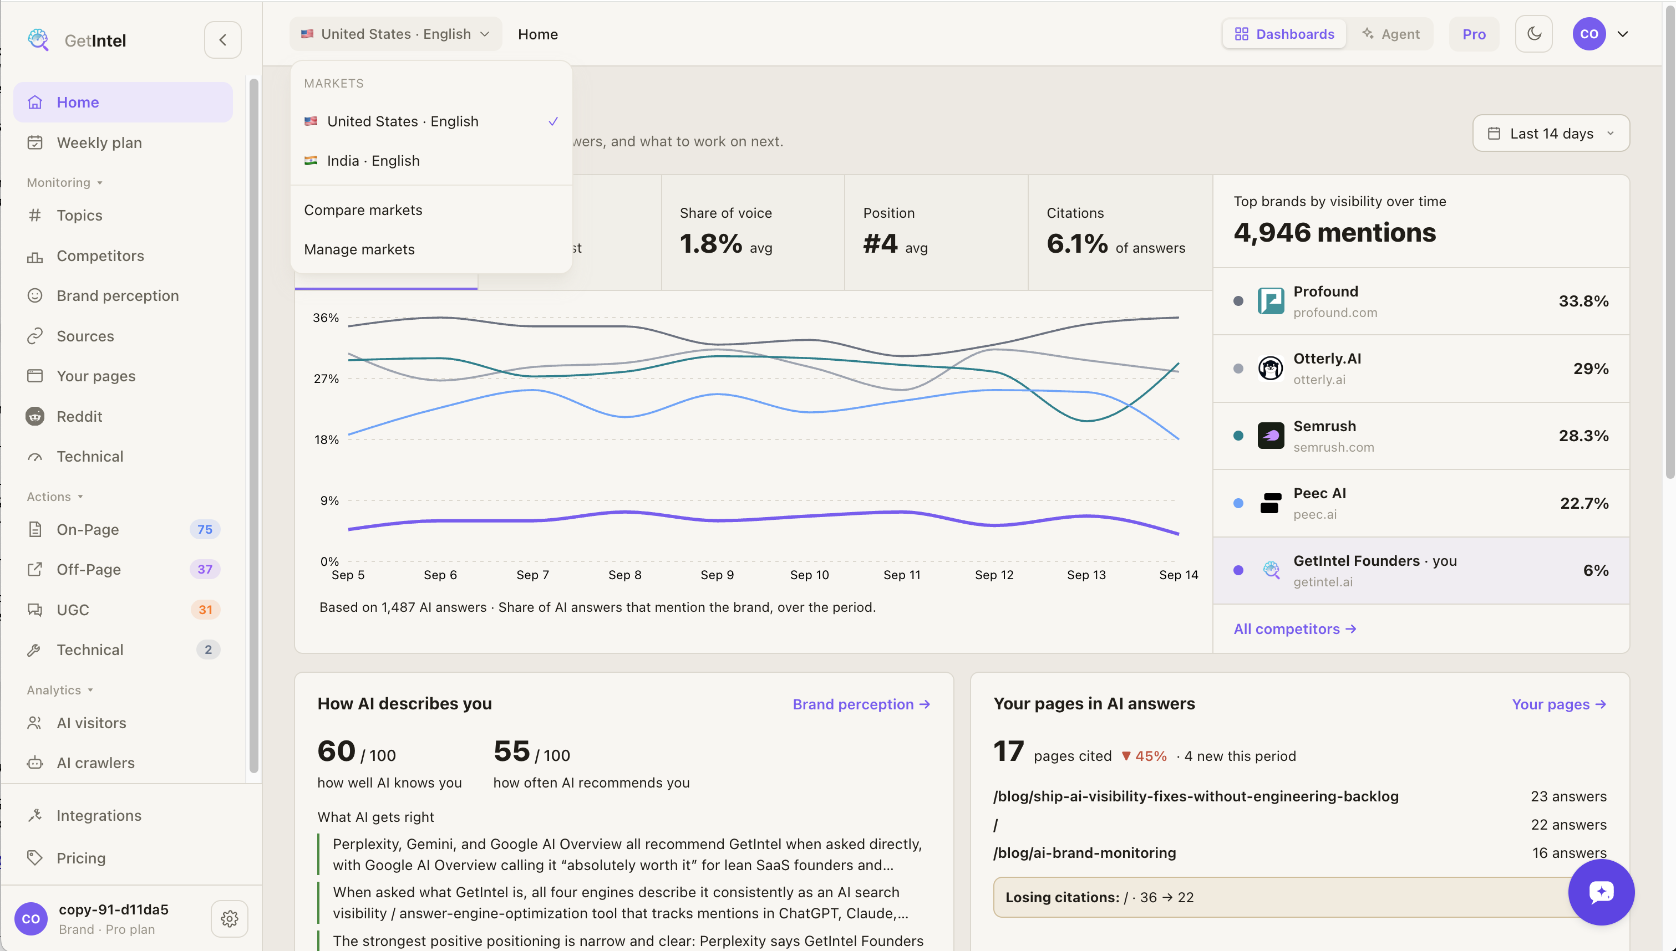Image resolution: width=1676 pixels, height=951 pixels.
Task: Open the sidebar settings gear
Action: (x=230, y=918)
